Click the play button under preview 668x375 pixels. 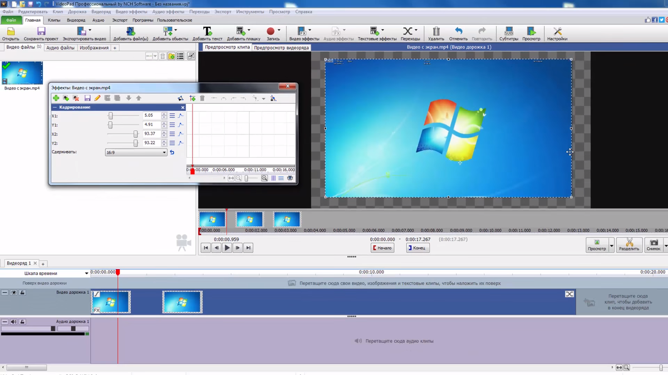tap(227, 248)
